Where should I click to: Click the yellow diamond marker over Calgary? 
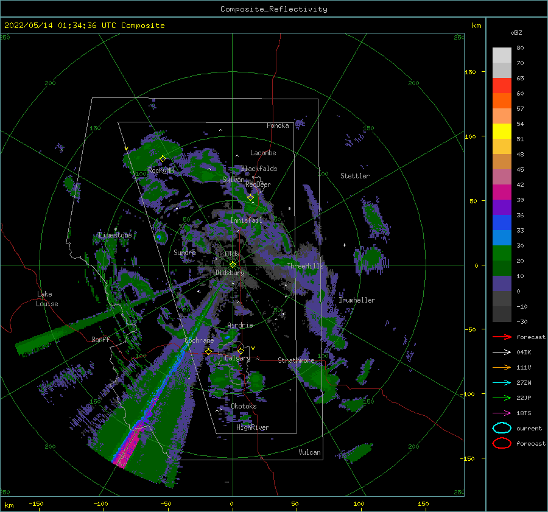pyautogui.click(x=241, y=351)
